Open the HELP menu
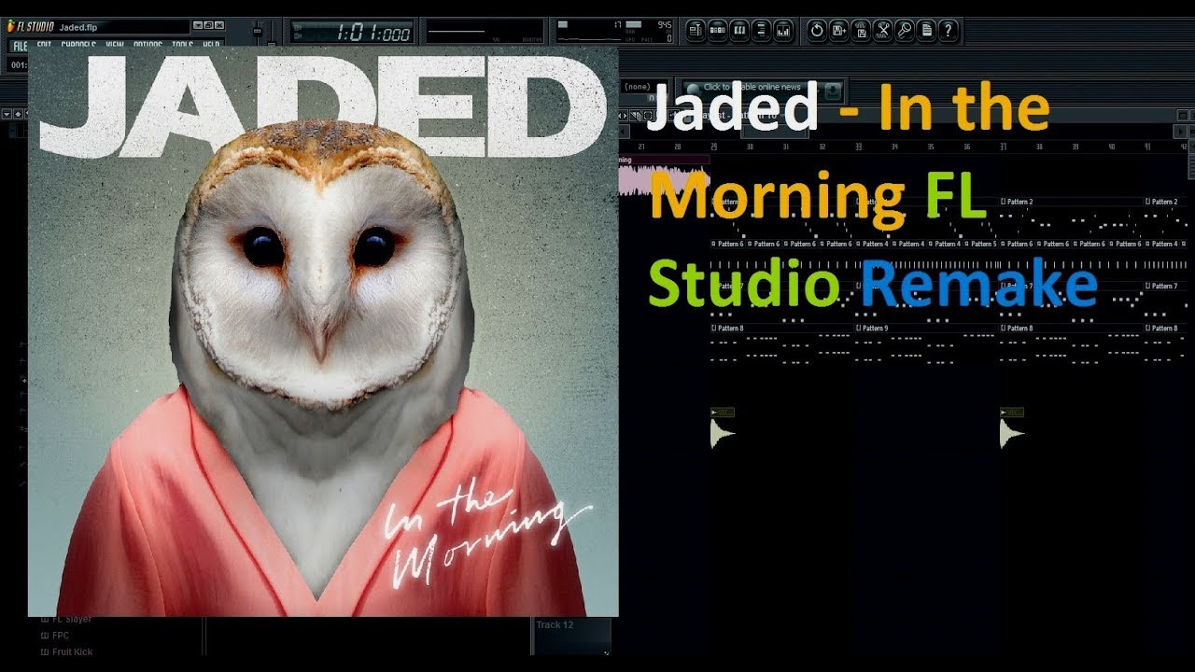This screenshot has width=1195, height=672. coord(212,45)
